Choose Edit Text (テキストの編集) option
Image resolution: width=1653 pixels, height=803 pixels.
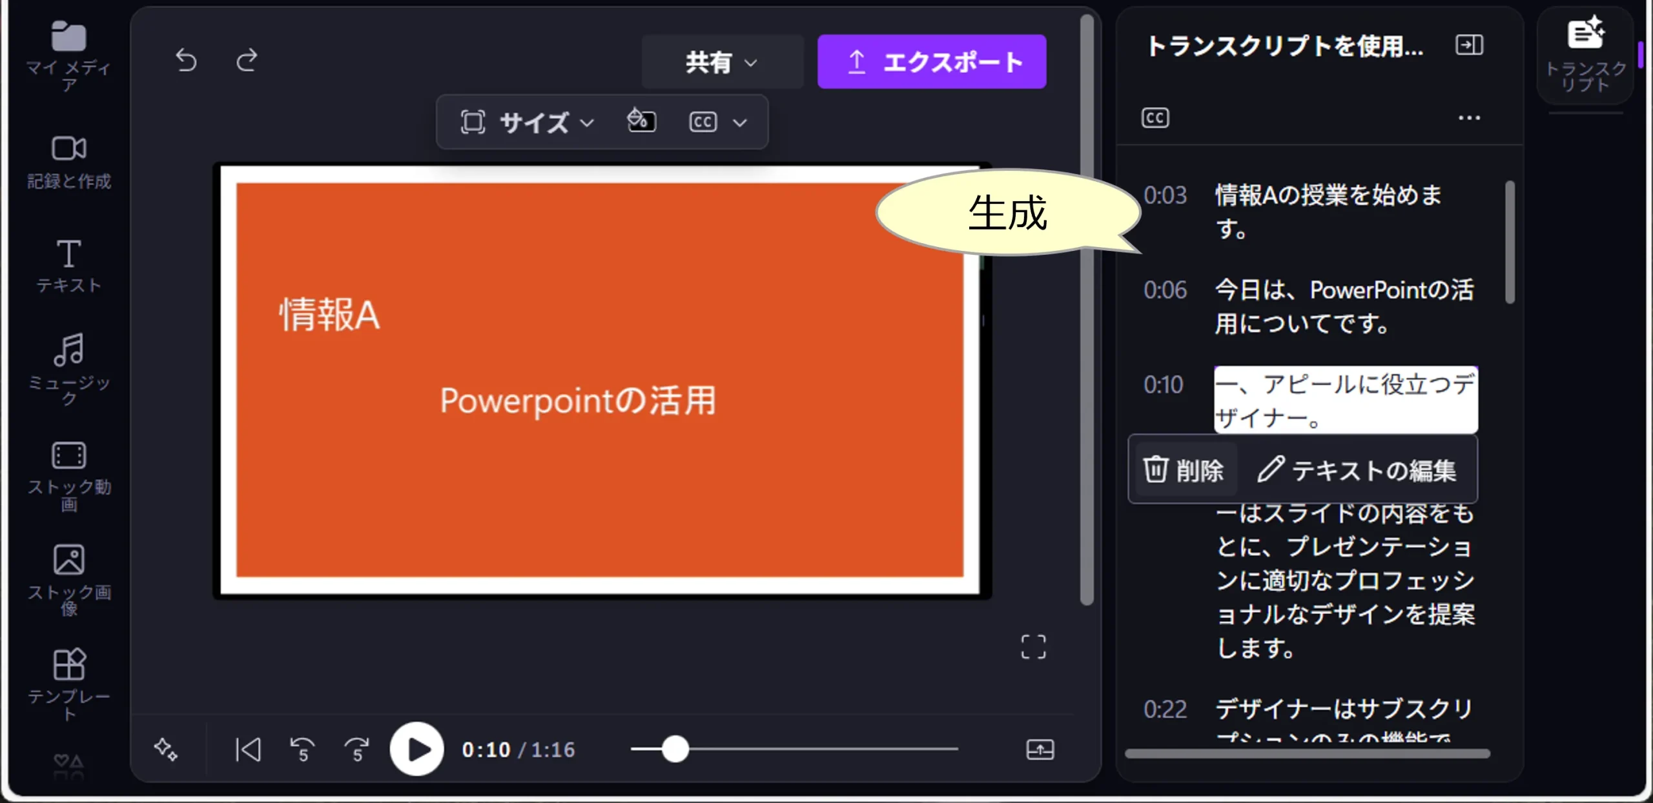click(1357, 470)
